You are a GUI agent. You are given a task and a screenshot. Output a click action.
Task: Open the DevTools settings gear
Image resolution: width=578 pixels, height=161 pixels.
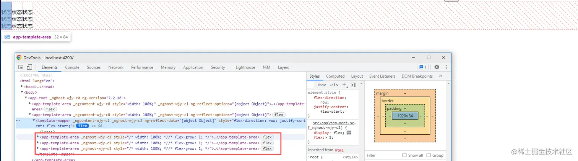pyautogui.click(x=437, y=67)
